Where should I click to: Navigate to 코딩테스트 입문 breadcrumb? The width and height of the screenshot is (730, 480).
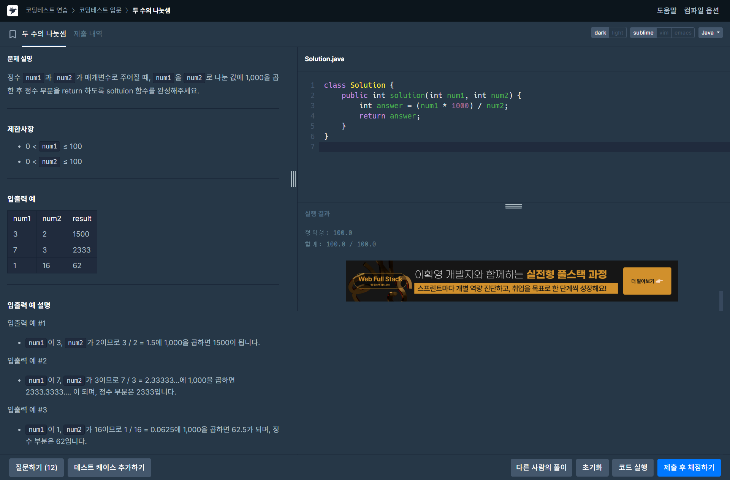pyautogui.click(x=100, y=10)
